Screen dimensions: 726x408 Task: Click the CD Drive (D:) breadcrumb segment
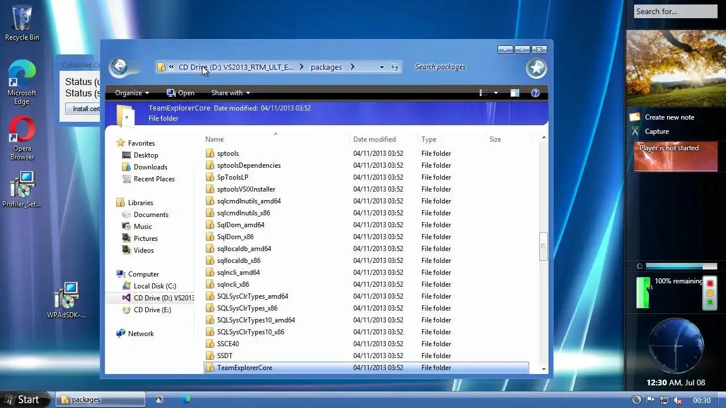[236, 67]
